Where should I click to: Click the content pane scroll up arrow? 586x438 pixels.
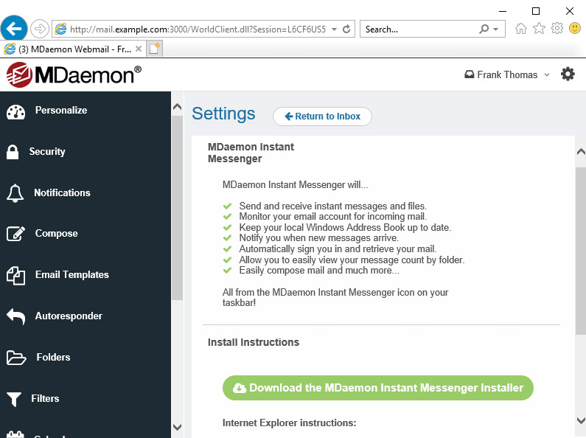[x=581, y=152]
